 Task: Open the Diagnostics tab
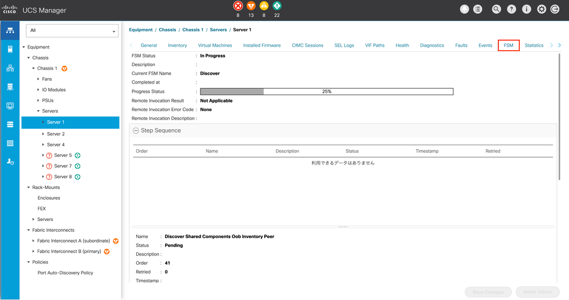tap(432, 46)
